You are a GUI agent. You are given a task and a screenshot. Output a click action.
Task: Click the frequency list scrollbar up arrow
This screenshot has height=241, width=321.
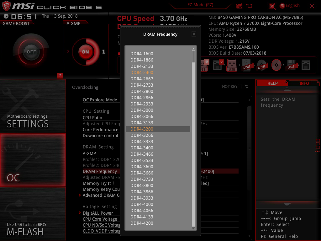[193, 49]
